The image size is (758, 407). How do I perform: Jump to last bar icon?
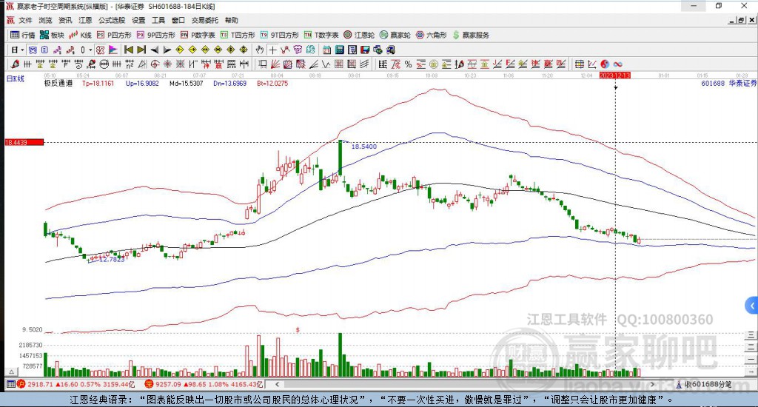[x=141, y=50]
